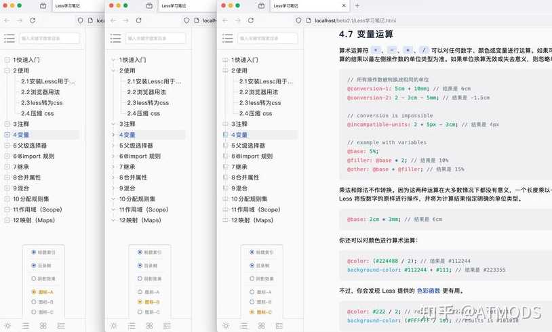
Task: Expand the 4变量 book icon in right window
Action: (x=225, y=135)
